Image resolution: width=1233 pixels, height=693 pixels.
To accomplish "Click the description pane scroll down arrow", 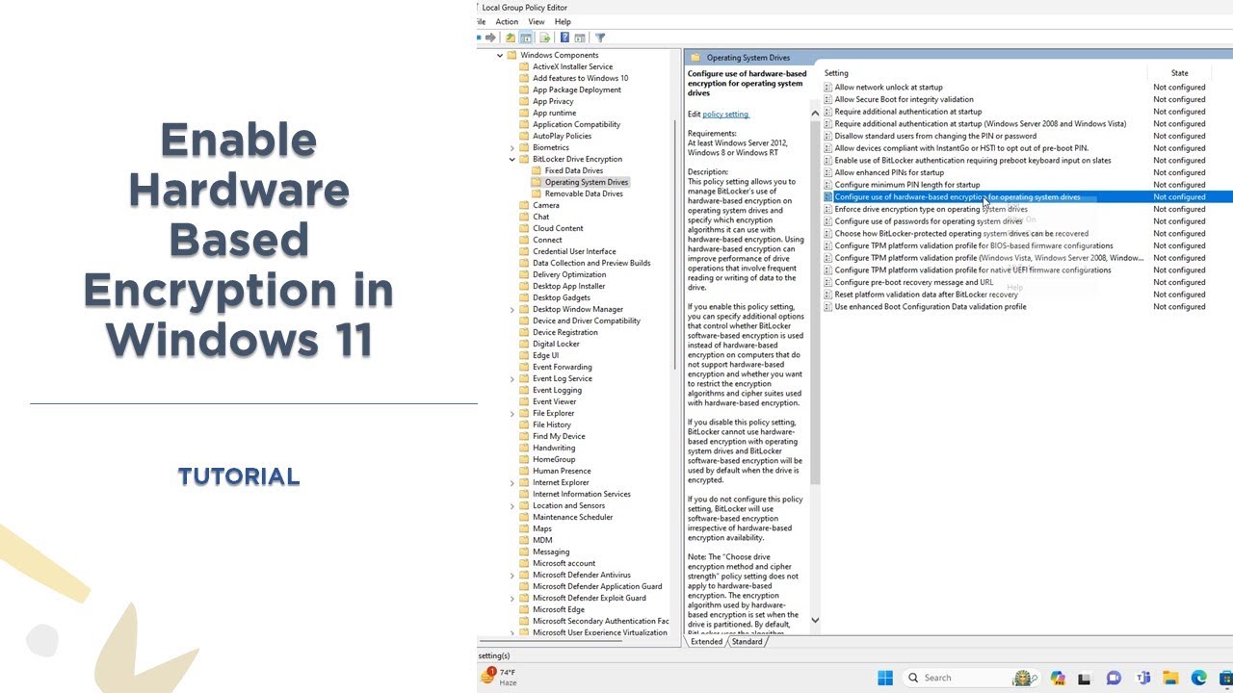I will click(x=815, y=621).
